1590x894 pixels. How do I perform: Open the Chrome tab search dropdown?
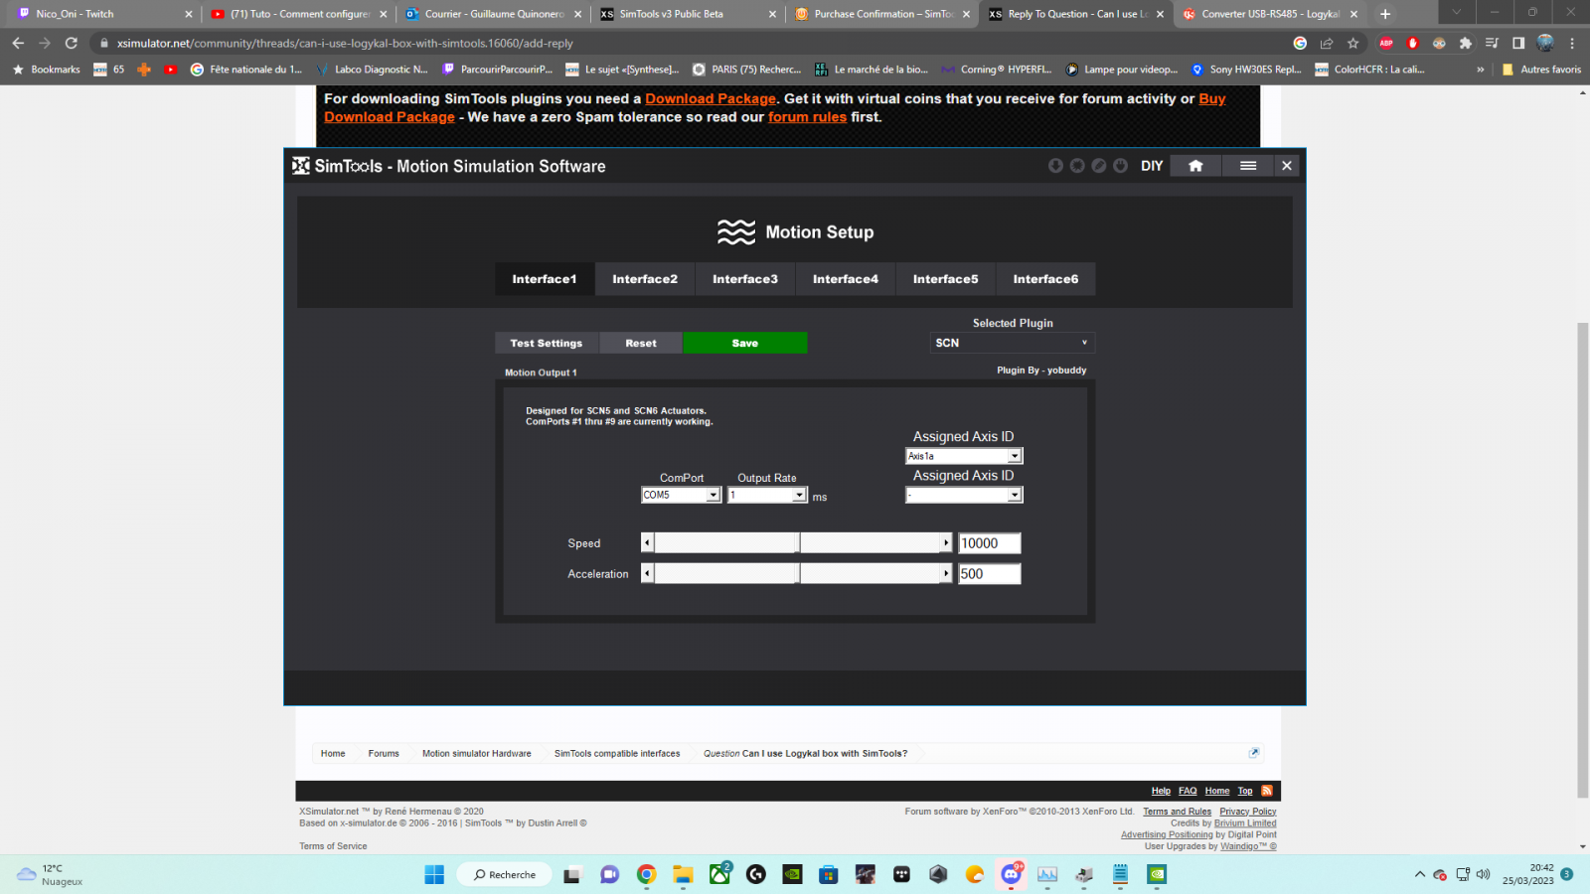point(1456,13)
